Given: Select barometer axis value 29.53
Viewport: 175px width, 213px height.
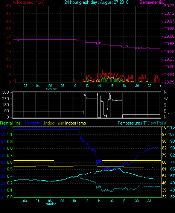Looking at the screenshot, I should (169, 44).
